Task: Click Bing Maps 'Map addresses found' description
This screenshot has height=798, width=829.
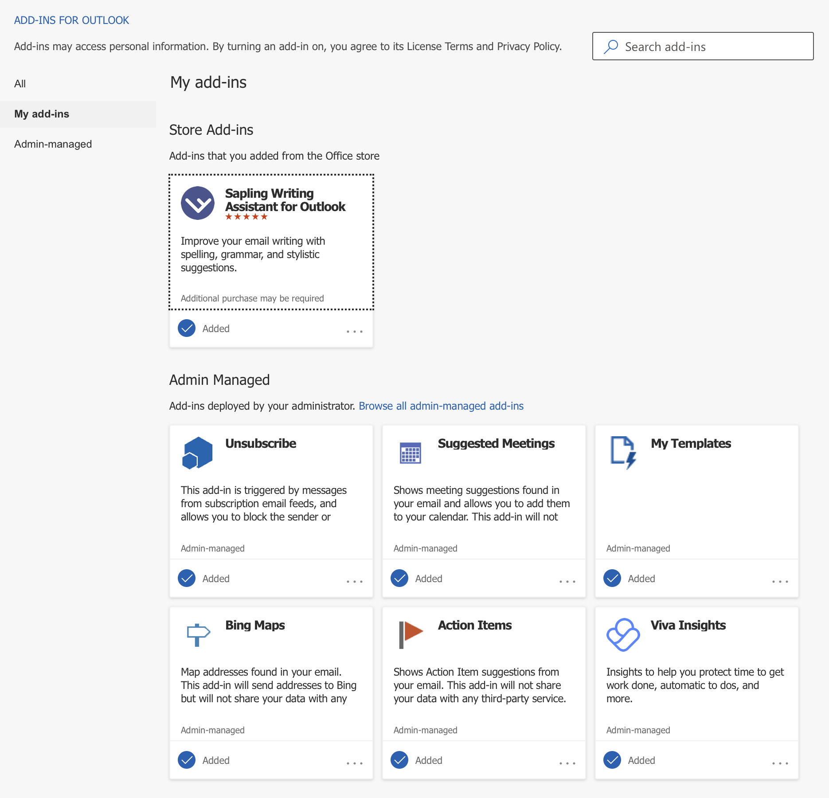Action: click(x=269, y=685)
